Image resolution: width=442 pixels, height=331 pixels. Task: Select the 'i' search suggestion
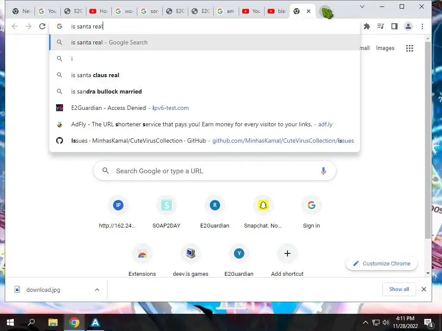tap(205, 59)
